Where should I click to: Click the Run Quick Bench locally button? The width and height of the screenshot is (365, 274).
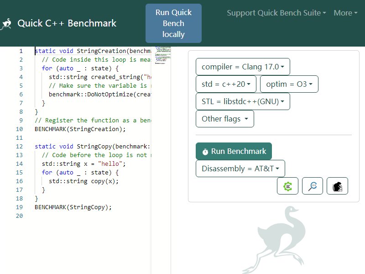[x=173, y=23]
